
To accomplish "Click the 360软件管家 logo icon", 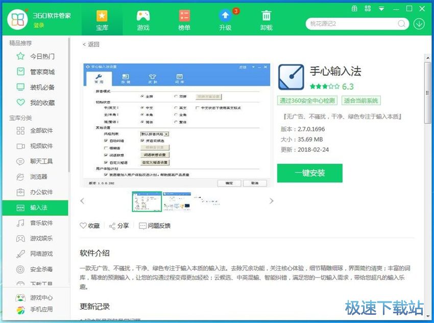I will tap(17, 19).
